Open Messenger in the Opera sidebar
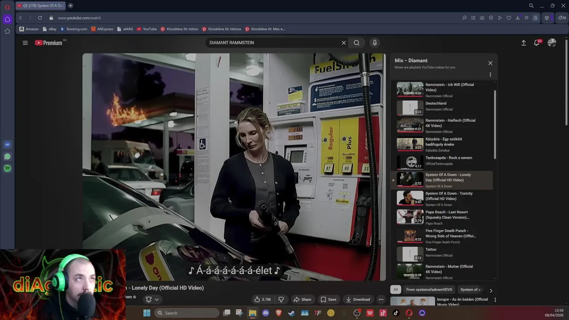This screenshot has height=320, width=569. (x=7, y=144)
